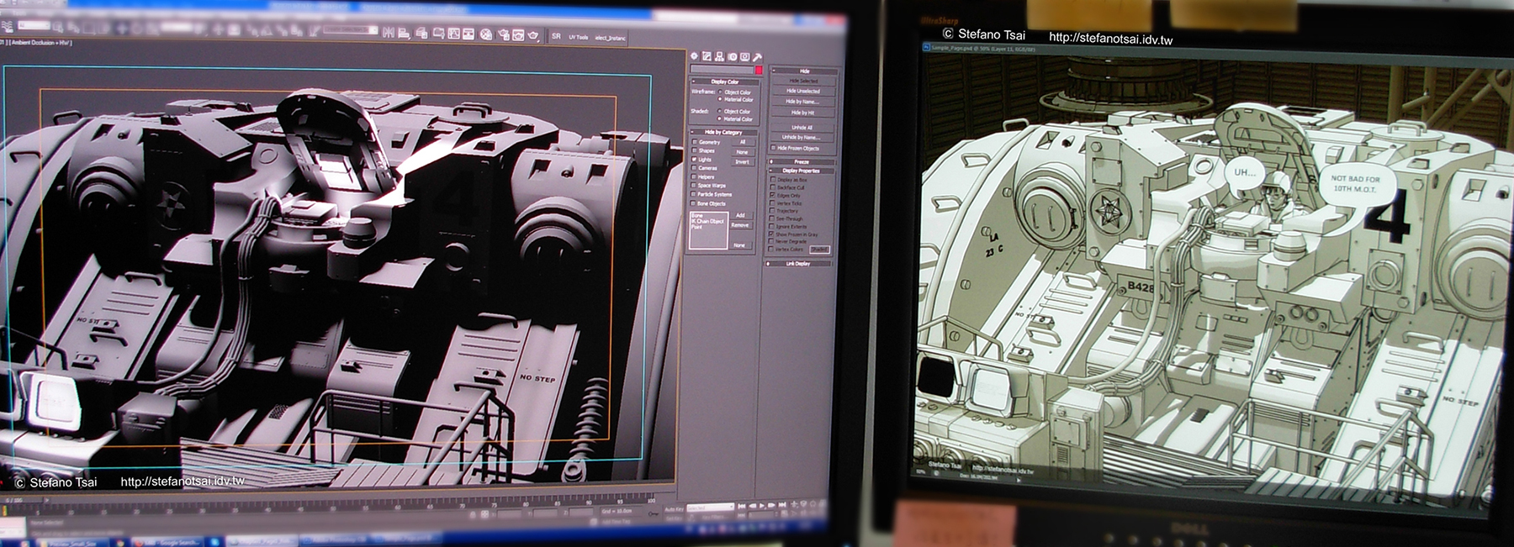Toggle the Helpers hide category checkbox
1514x547 pixels.
(x=694, y=177)
